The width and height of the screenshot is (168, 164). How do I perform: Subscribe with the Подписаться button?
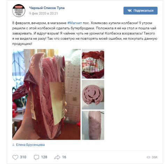140,11
